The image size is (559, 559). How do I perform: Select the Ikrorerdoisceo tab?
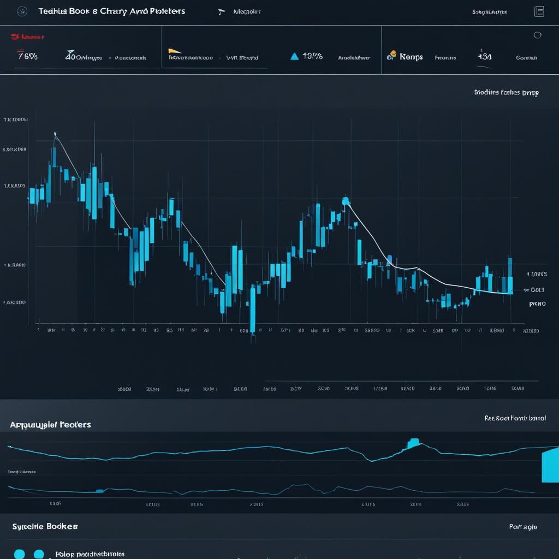191,58
